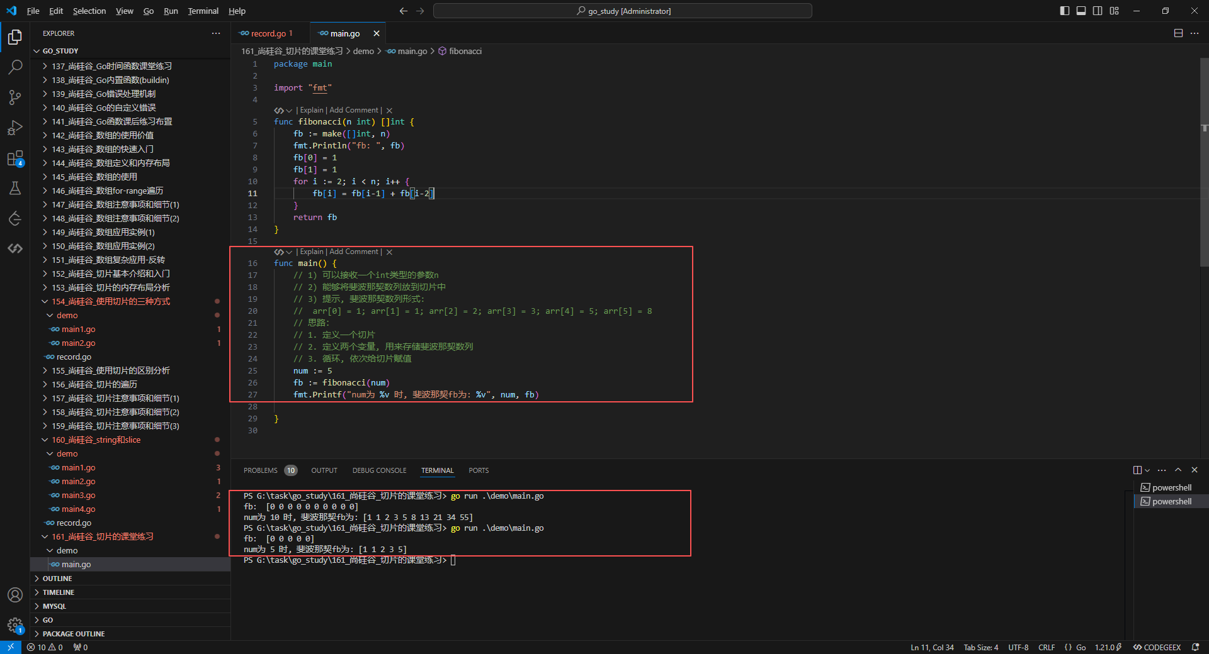1209x654 pixels.
Task: Switch to the PORTS panel tab
Action: click(479, 470)
